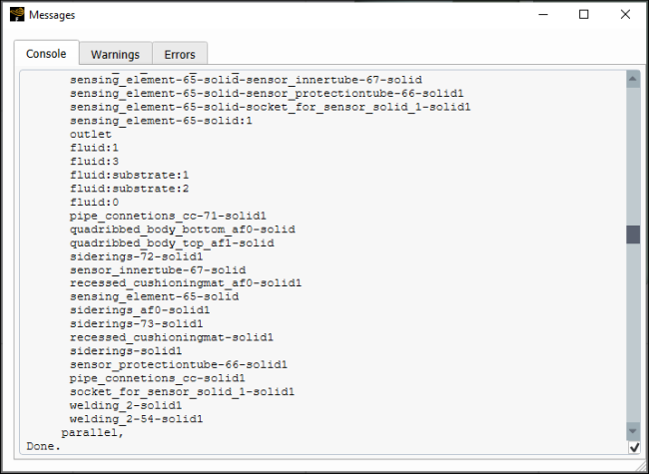Click 'siderings_af0-solid1' line
This screenshot has height=474, width=649.
140,310
